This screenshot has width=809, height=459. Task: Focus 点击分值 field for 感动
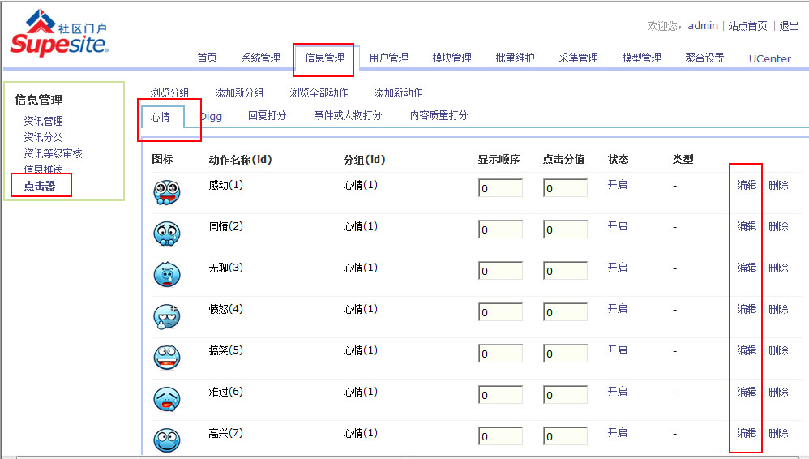pyautogui.click(x=566, y=188)
